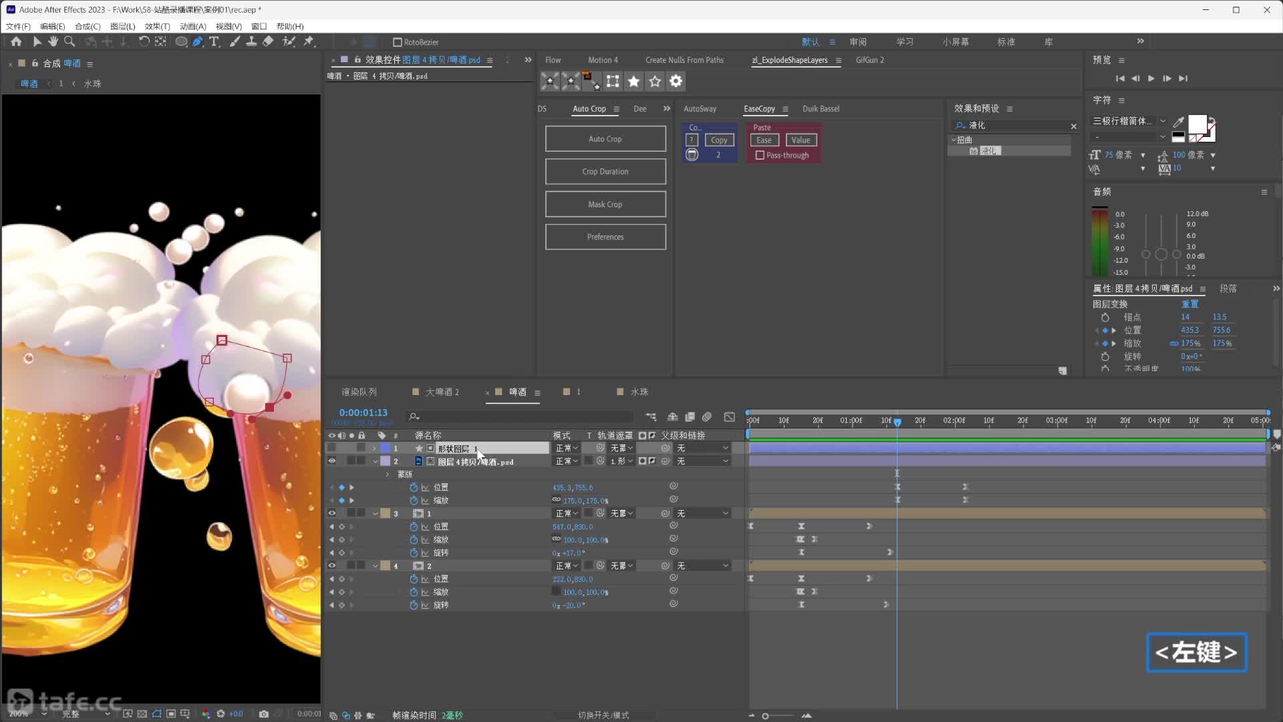
Task: Click the filled star icon in ExplodeShapeLayers panel
Action: [633, 81]
